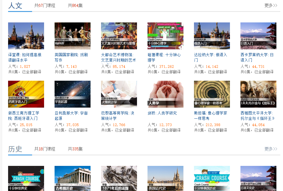This screenshot has width=283, height=191.
Task: Click the 共18门课程 count text
Action: pyautogui.click(x=45, y=149)
